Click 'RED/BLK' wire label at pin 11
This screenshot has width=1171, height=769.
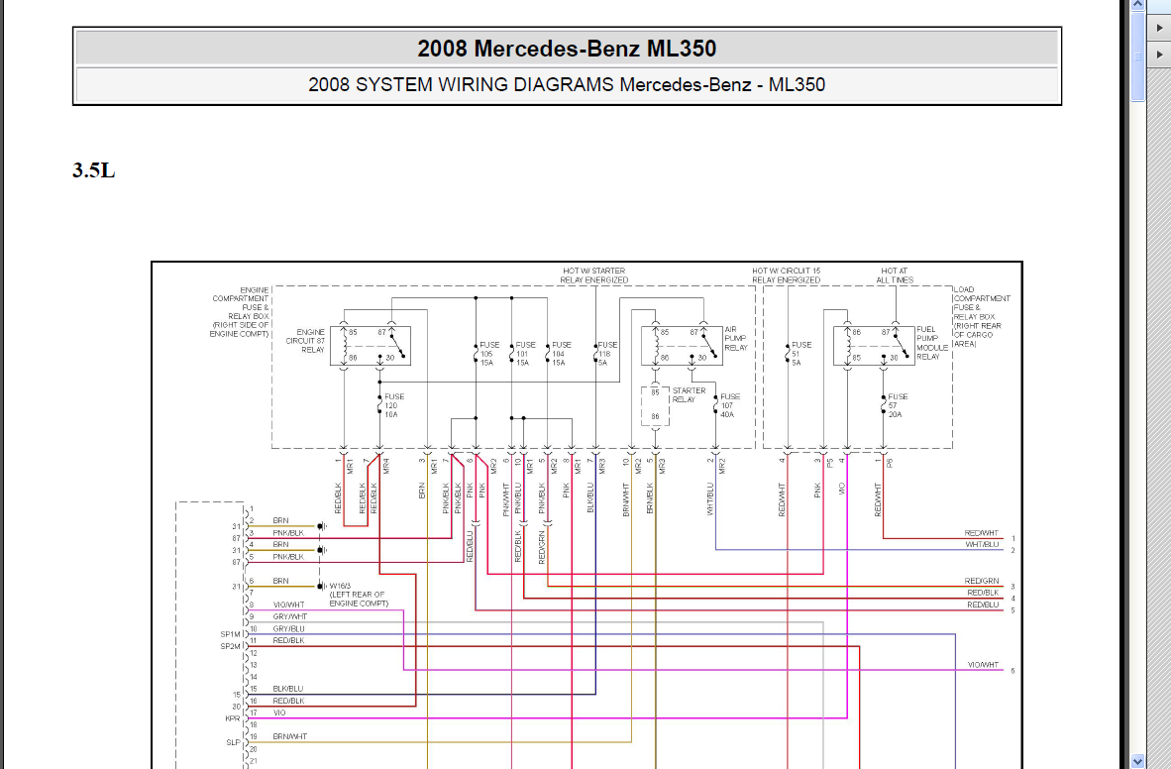coord(288,640)
